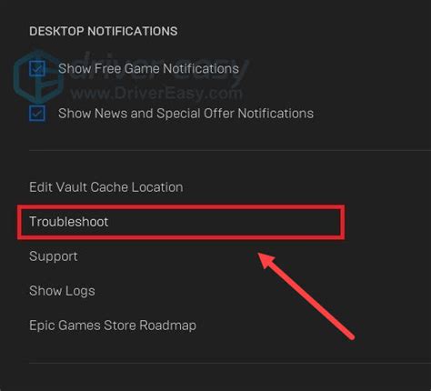The image size is (431, 391).
Task: Click the Show News and Special Offer Notifications label
Action: (185, 114)
